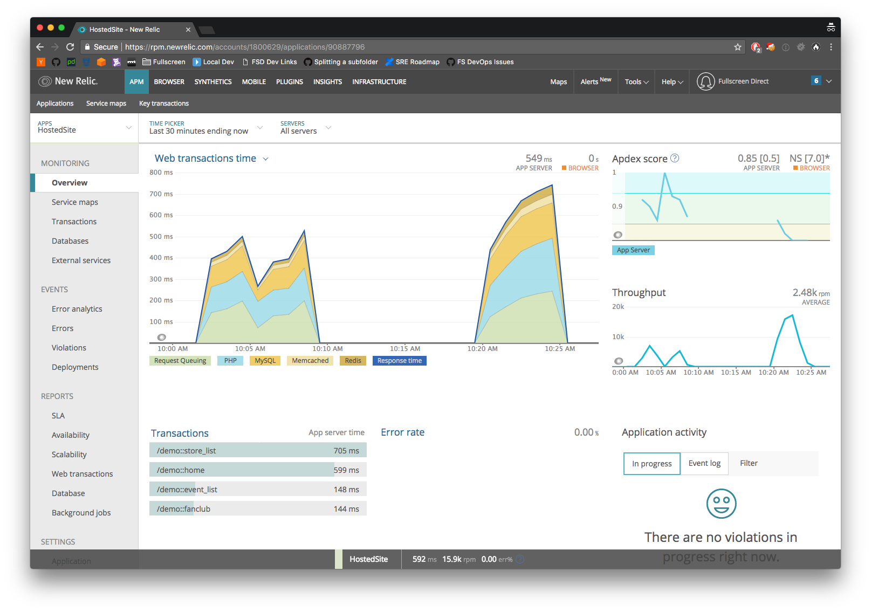This screenshot has height=612, width=871.
Task: Click the err% info icon in footer bar
Action: coord(519,559)
